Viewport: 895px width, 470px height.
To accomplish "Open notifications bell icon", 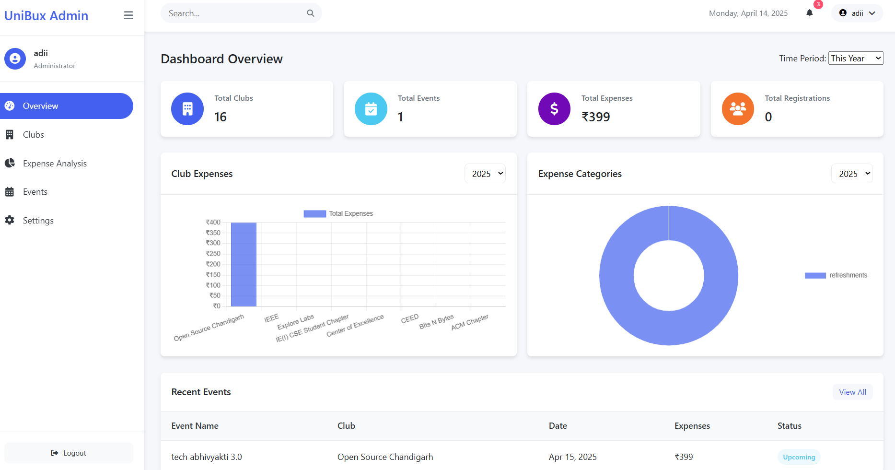I will 810,13.
